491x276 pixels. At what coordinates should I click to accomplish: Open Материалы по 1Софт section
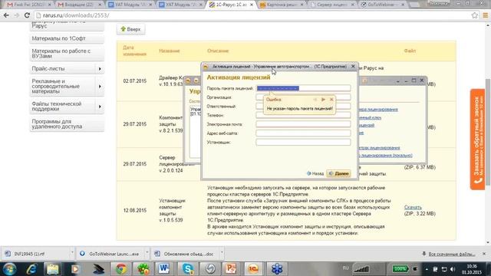[67, 38]
